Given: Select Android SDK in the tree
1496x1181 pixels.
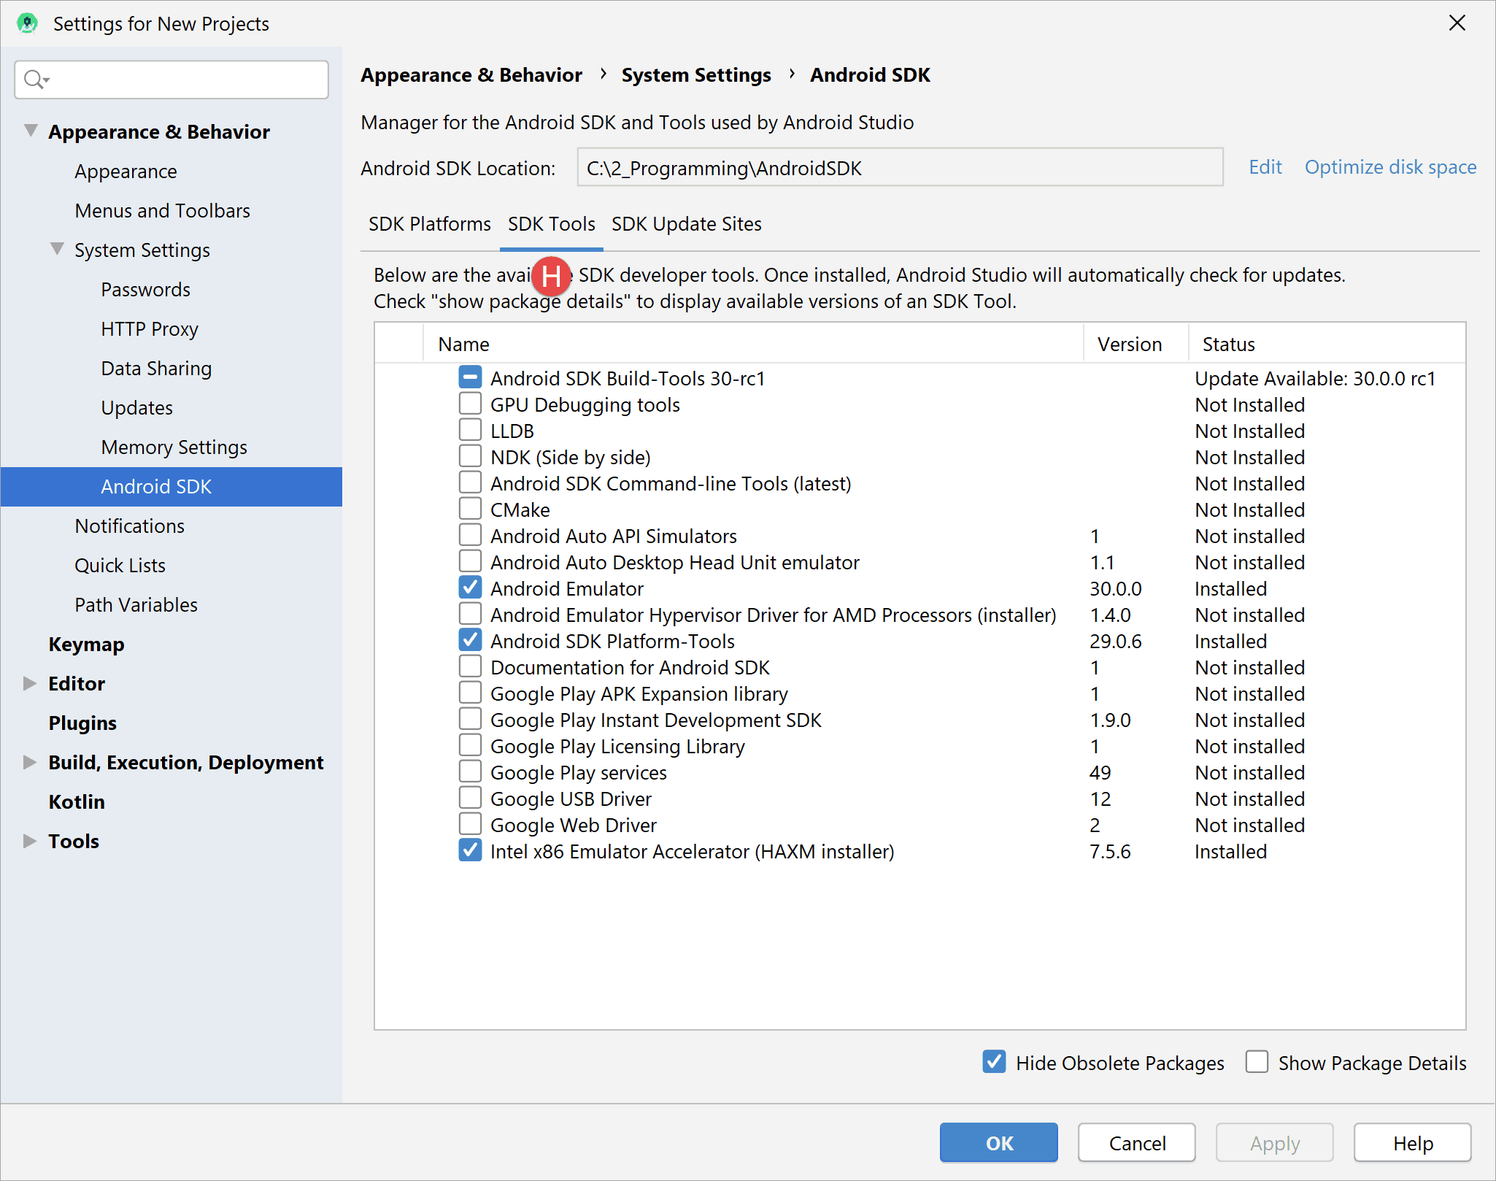Looking at the screenshot, I should 171,486.
